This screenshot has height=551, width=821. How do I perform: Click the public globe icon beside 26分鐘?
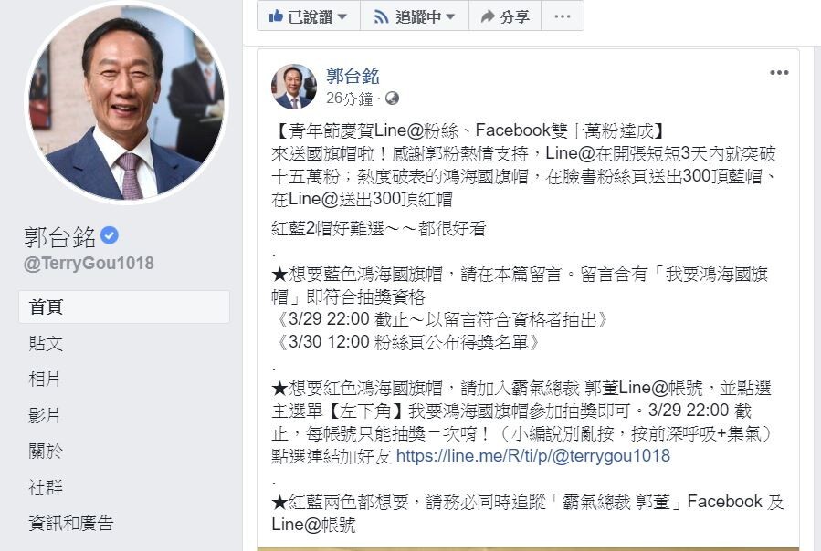pyautogui.click(x=392, y=98)
